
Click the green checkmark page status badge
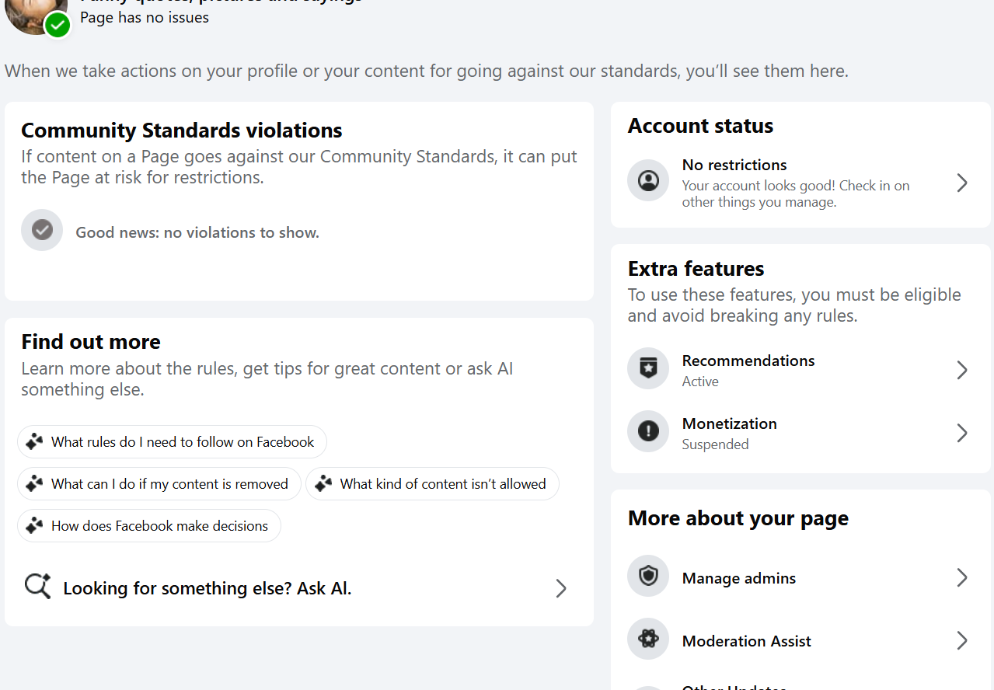[58, 25]
